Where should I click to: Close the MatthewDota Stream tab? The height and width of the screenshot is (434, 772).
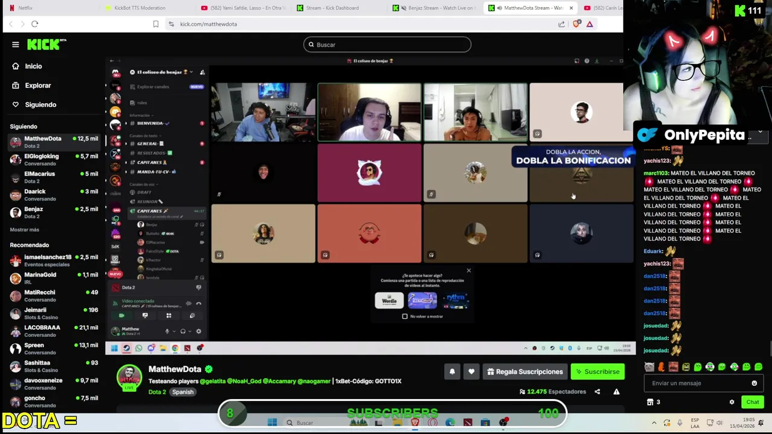(571, 8)
